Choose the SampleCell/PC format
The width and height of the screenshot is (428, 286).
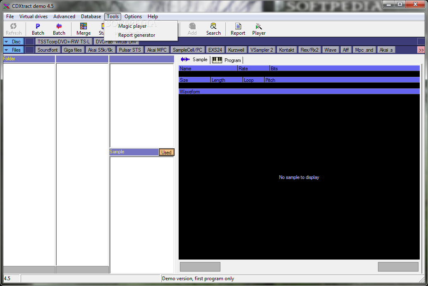click(187, 50)
